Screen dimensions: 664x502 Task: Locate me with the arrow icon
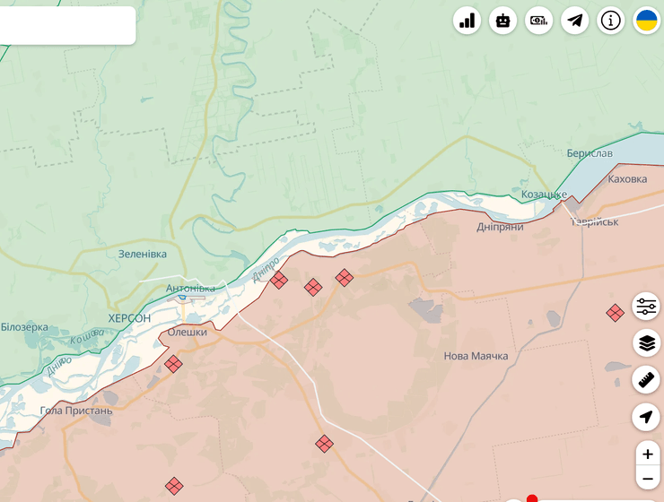point(646,417)
